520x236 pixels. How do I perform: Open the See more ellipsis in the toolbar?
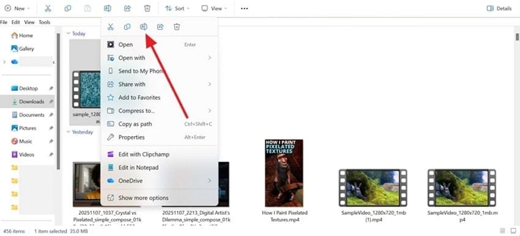(x=245, y=9)
